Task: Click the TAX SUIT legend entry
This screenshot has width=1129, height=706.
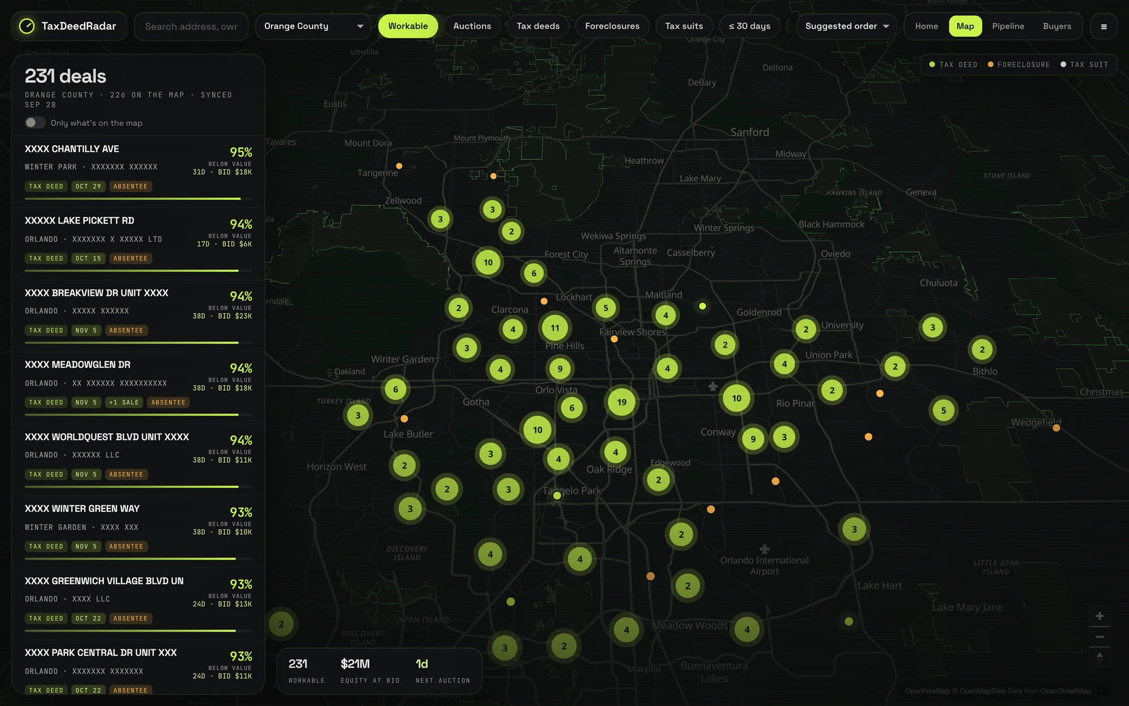Action: (1084, 64)
